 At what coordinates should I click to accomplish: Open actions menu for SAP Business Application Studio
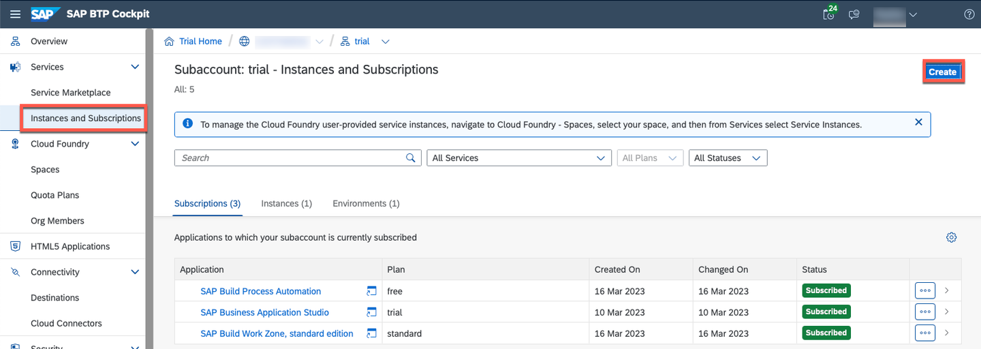click(x=925, y=312)
